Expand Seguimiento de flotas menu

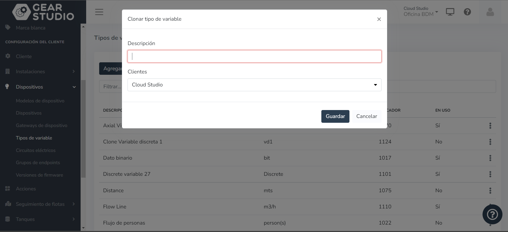point(40,204)
